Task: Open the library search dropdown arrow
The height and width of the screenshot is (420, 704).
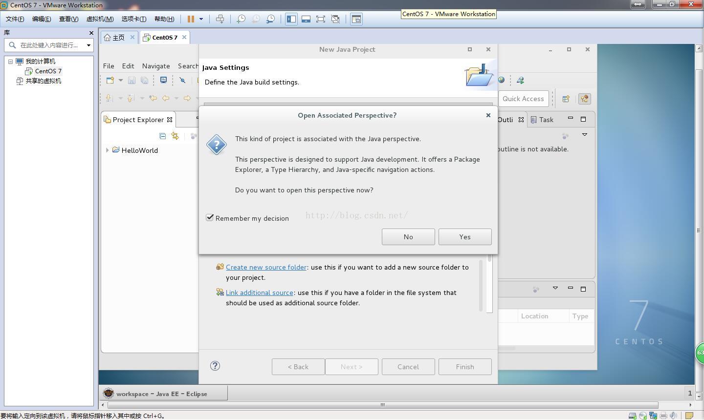Action: coord(88,45)
